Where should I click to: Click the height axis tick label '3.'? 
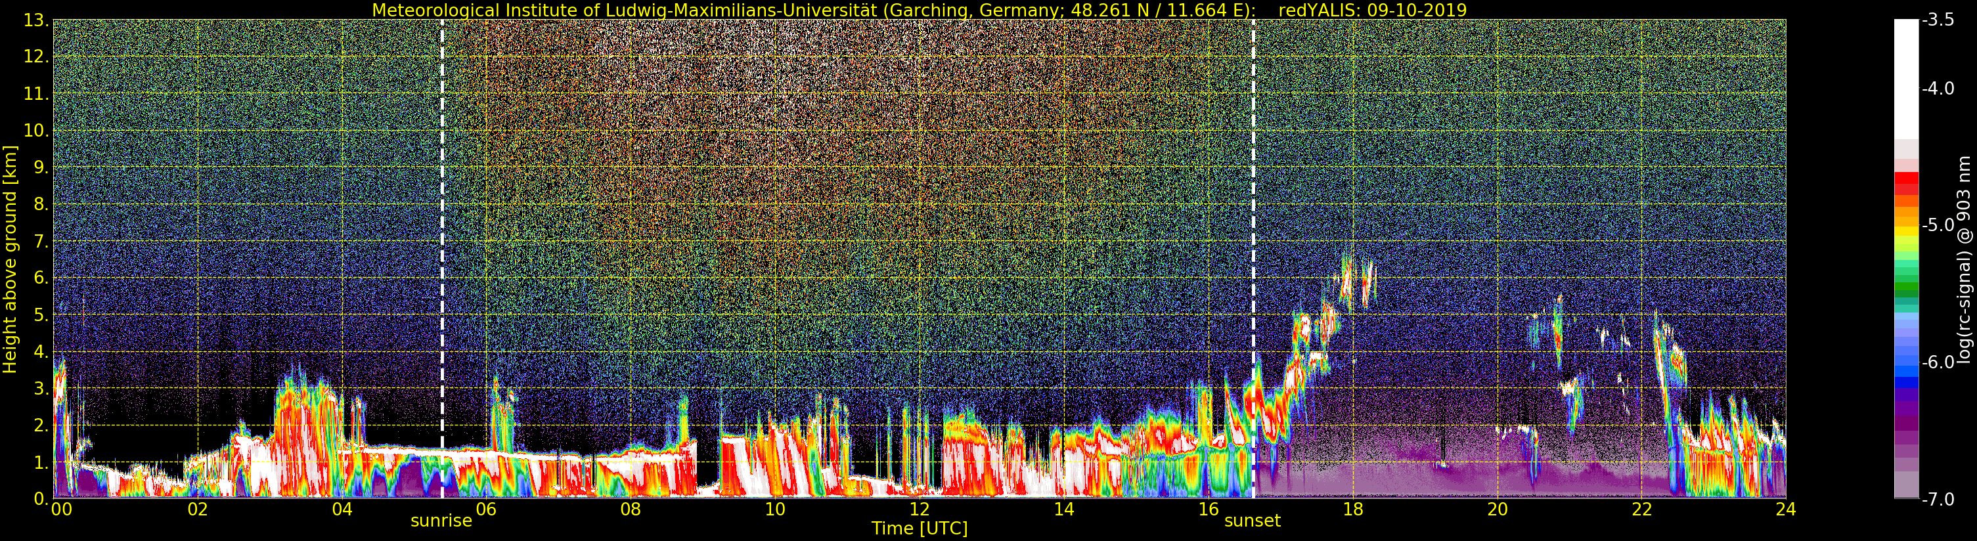41,388
